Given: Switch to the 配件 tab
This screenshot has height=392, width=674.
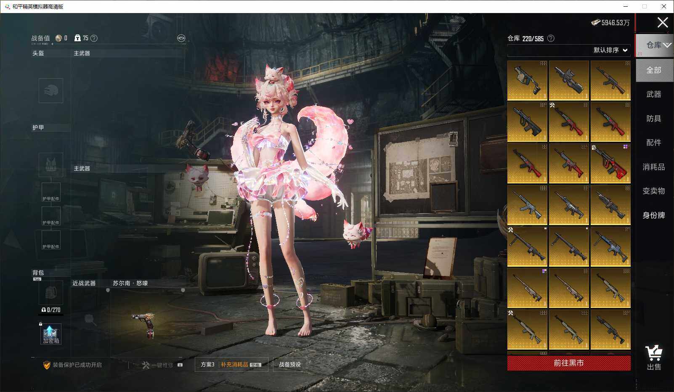Looking at the screenshot, I should point(654,143).
